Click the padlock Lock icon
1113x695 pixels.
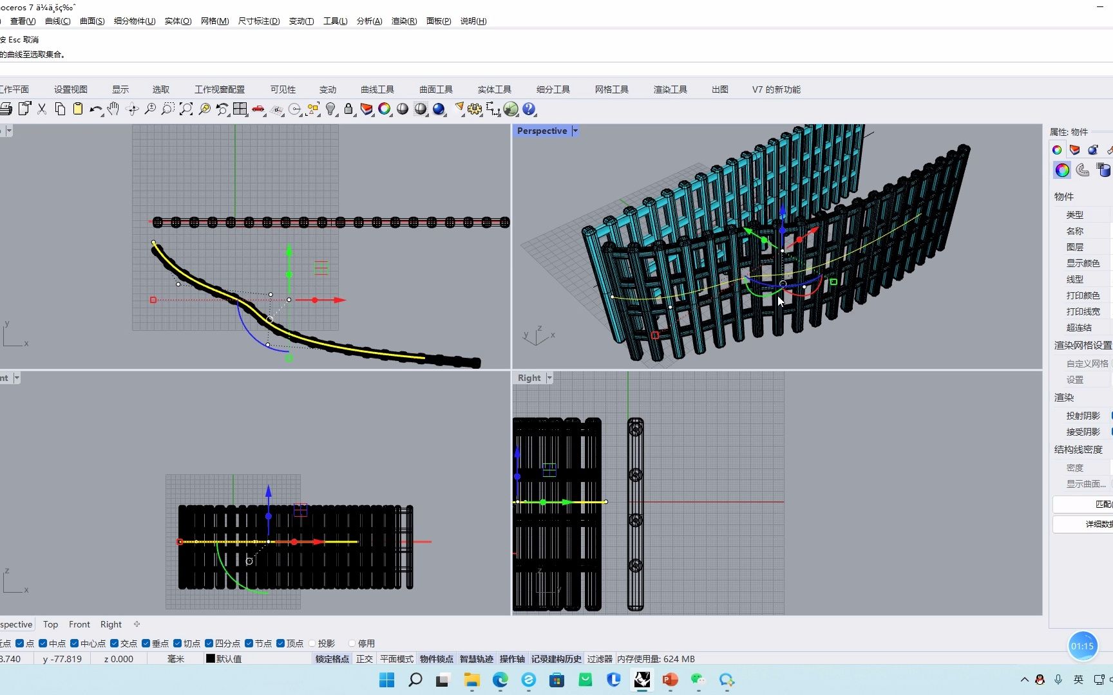pyautogui.click(x=348, y=109)
